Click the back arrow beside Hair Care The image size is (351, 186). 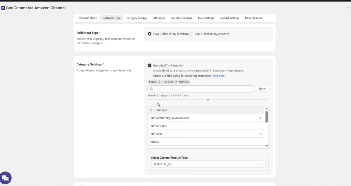click(x=152, y=110)
